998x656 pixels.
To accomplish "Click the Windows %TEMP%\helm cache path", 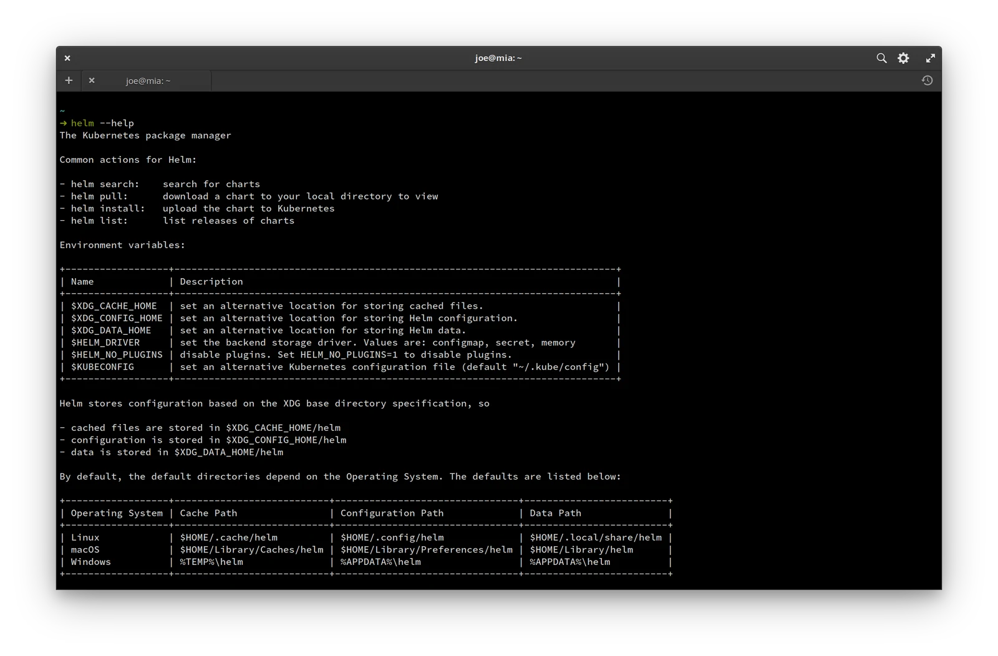I will point(211,562).
